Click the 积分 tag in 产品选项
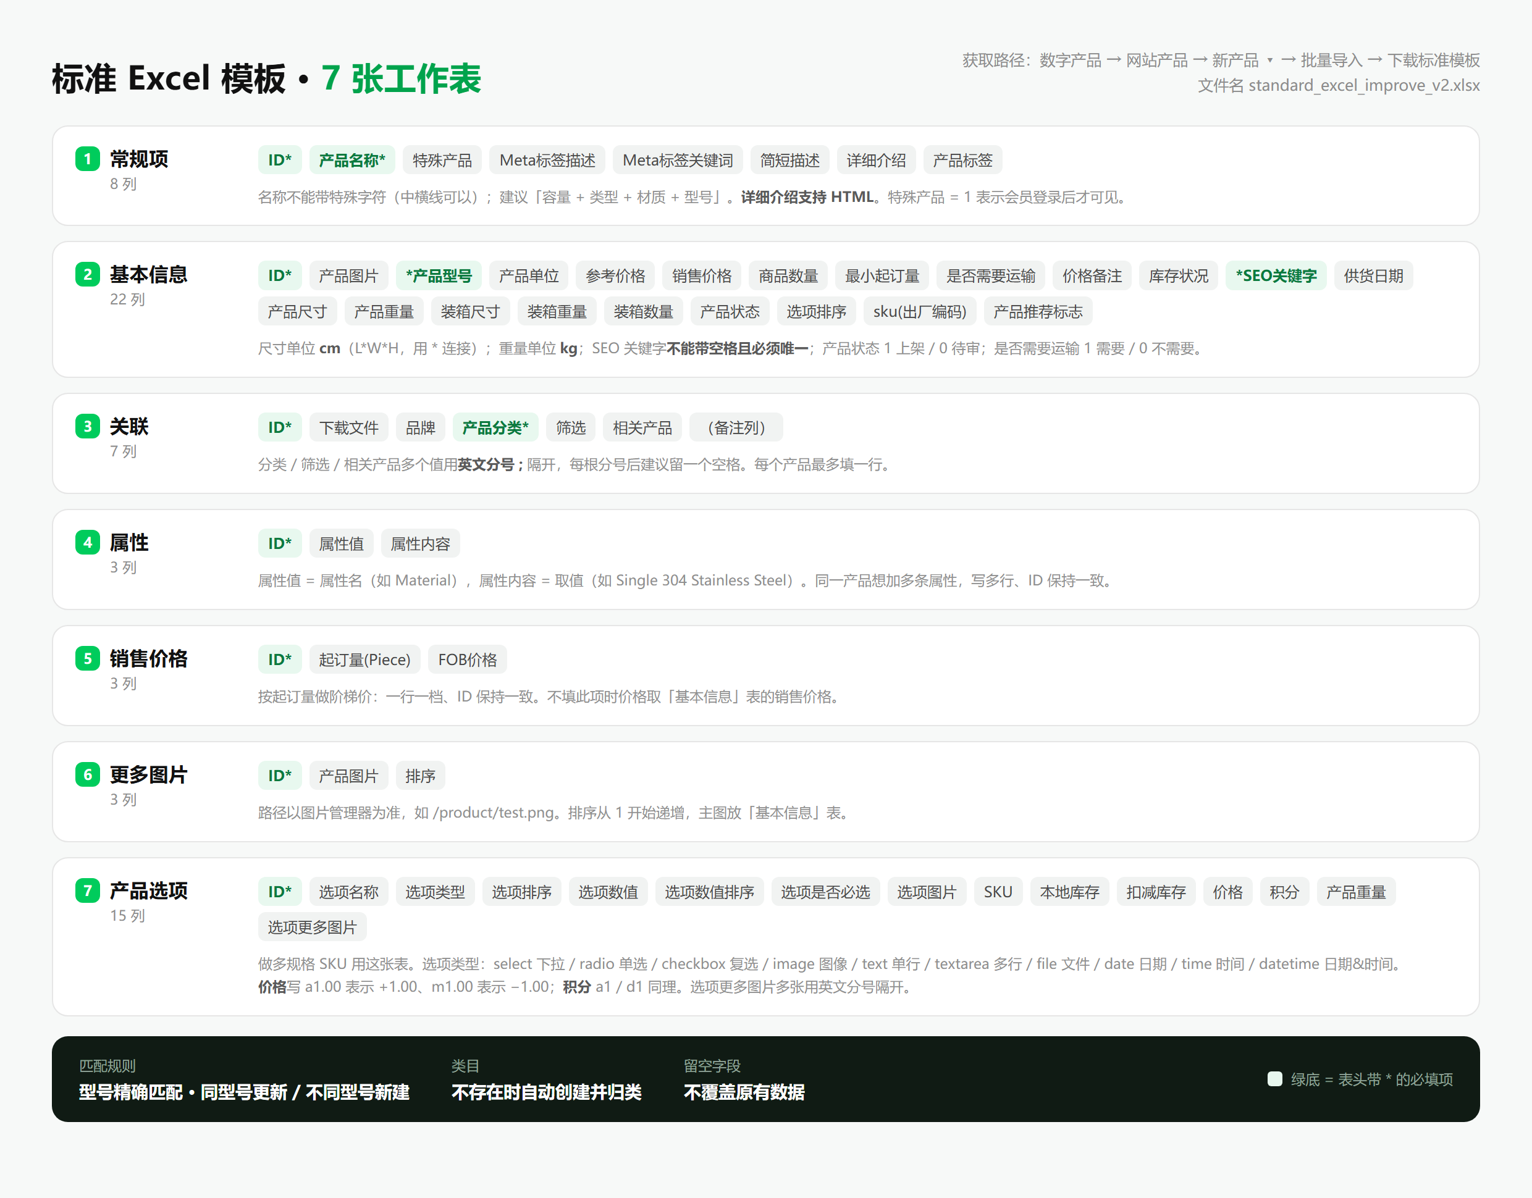Image resolution: width=1532 pixels, height=1198 pixels. click(1284, 892)
